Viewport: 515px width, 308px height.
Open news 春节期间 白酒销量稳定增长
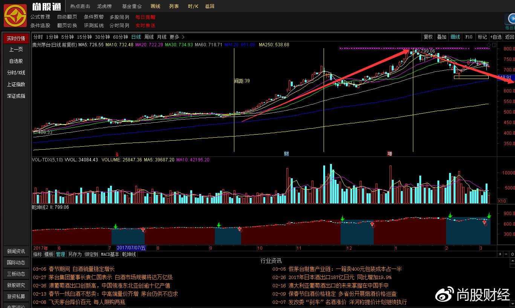point(73,269)
